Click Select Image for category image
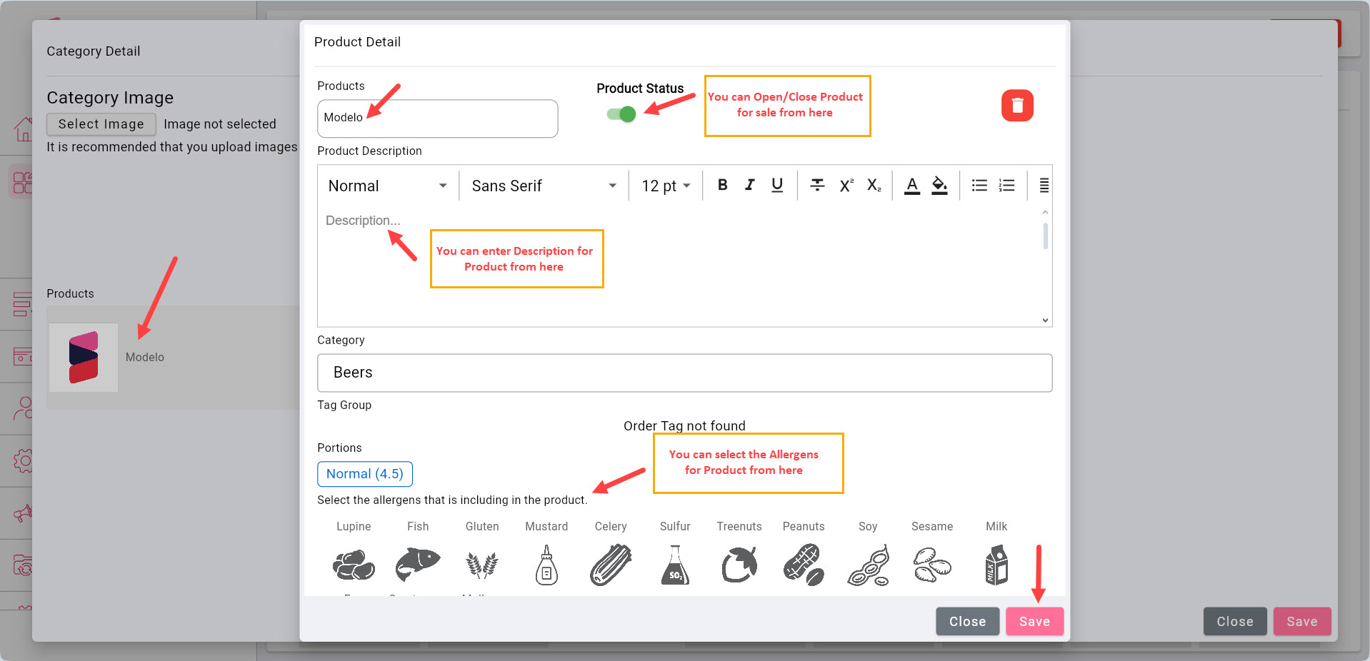 point(101,124)
